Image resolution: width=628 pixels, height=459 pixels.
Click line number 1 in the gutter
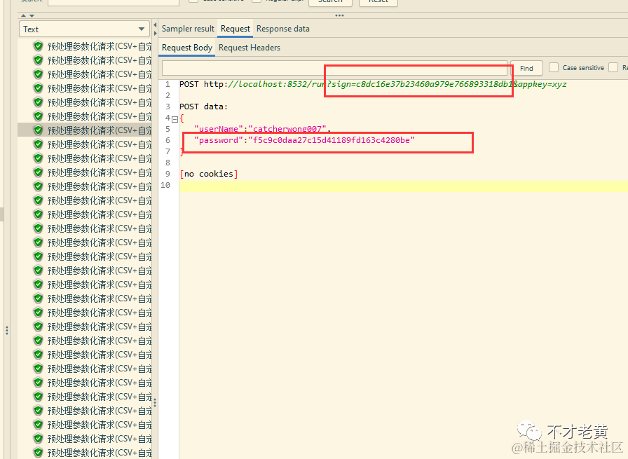coord(168,84)
